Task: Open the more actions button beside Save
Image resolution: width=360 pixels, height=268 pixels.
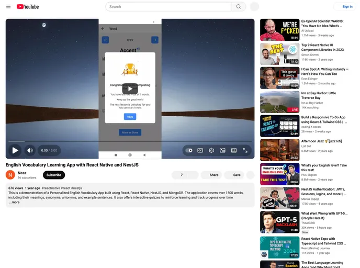Action: pos(251,175)
